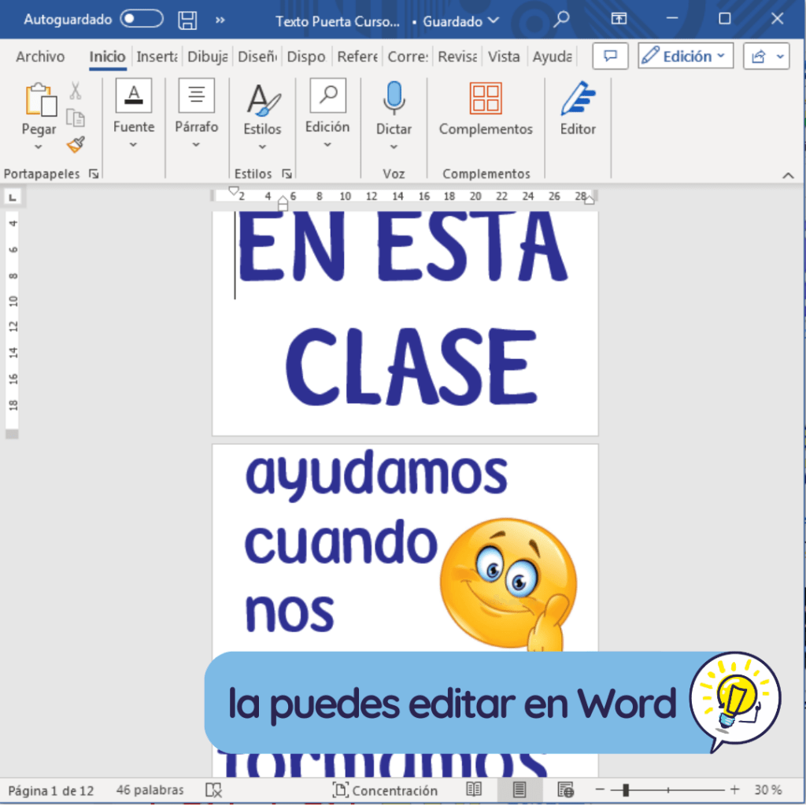Expand the Estilos gallery dropdown
The height and width of the screenshot is (806, 806).
tap(262, 146)
